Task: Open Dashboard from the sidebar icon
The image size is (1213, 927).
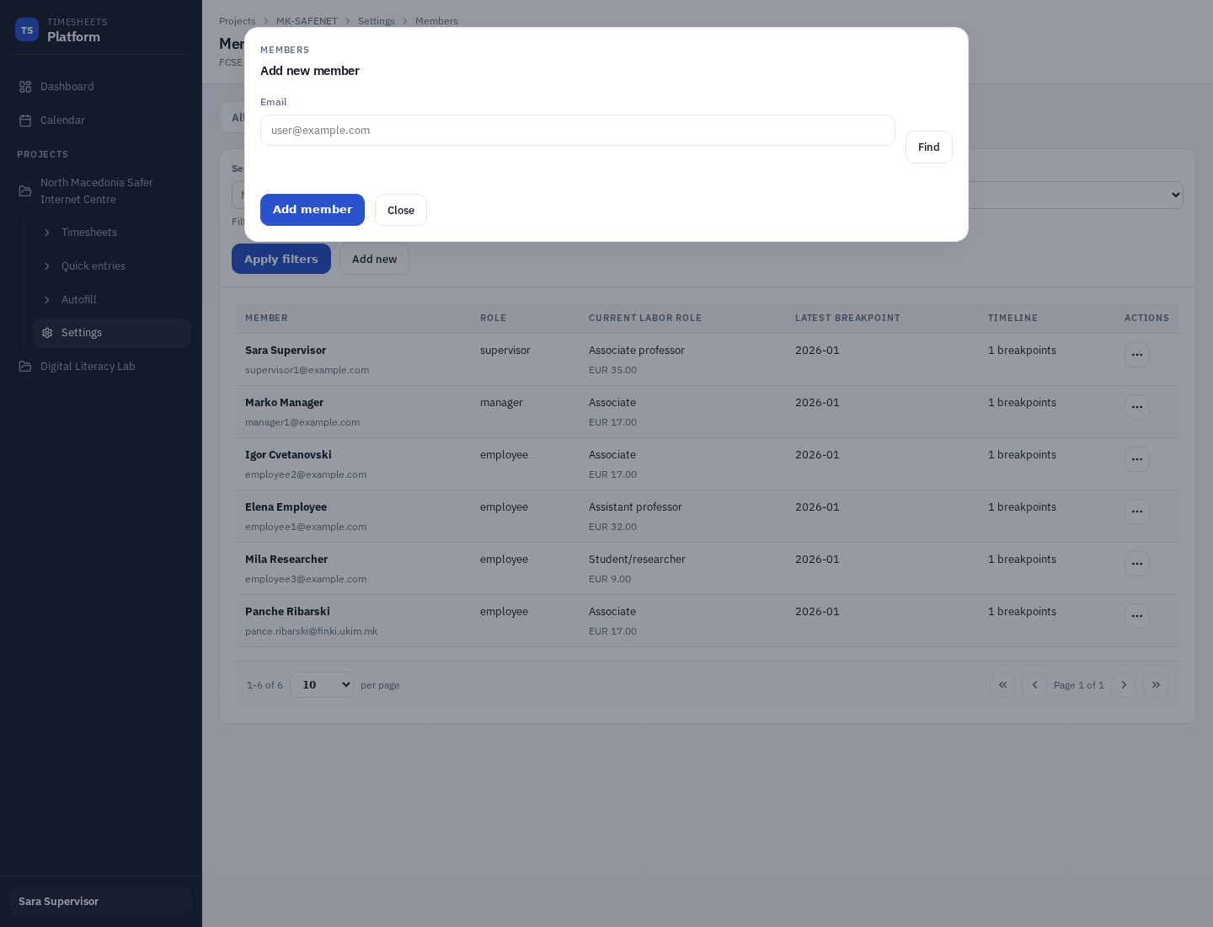Action: click(24, 86)
